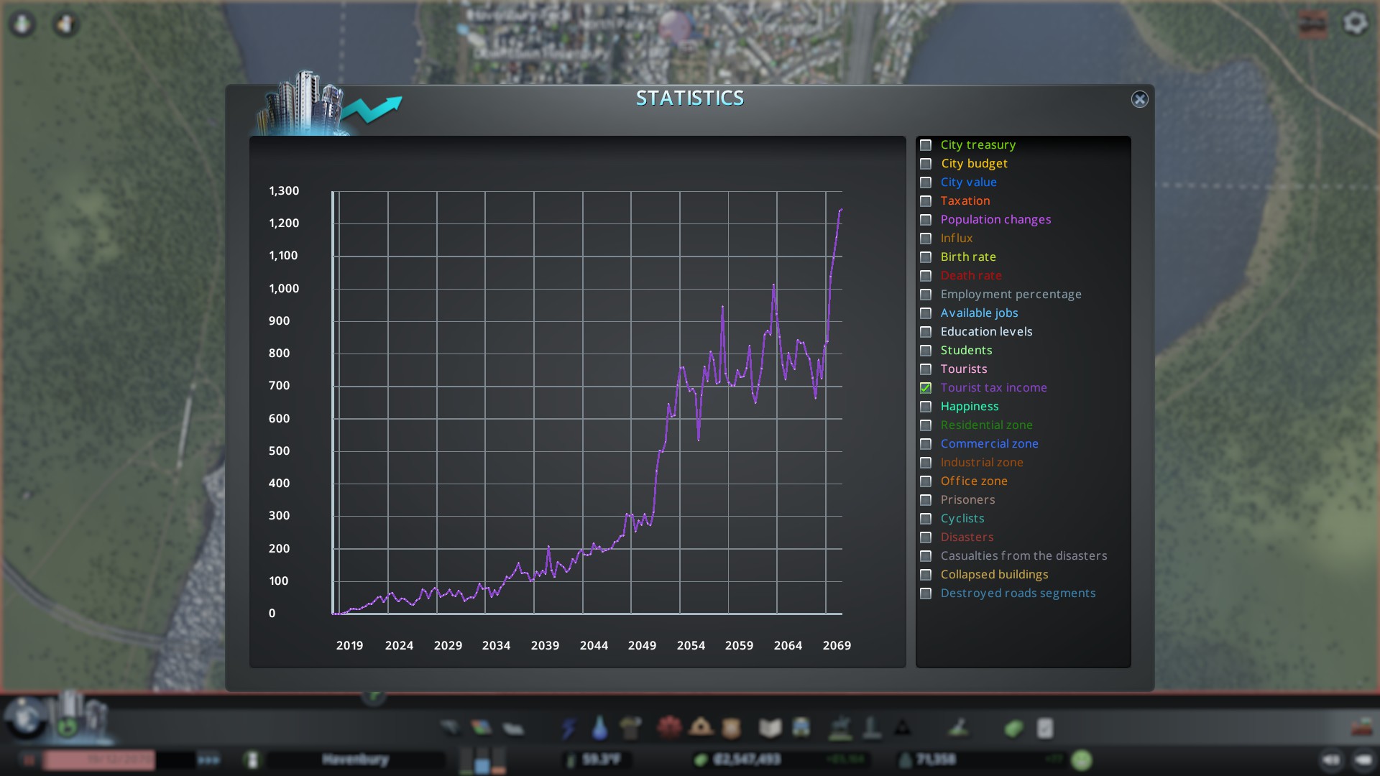Screen dimensions: 1380x776
Task: Enable the Industrial zone checkbox
Action: [x=926, y=463]
